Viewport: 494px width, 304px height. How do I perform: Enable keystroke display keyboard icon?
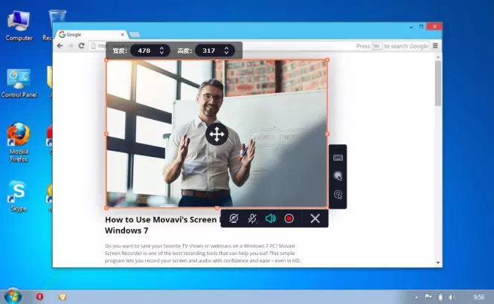point(338,158)
